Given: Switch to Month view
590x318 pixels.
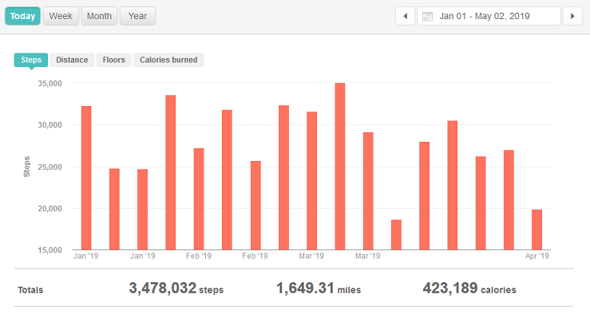Looking at the screenshot, I should (x=99, y=16).
